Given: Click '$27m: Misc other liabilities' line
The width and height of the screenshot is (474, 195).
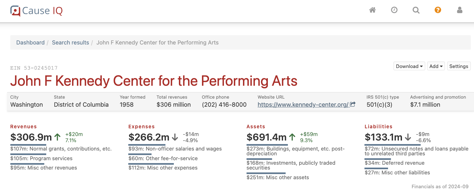Looking at the screenshot, I should coord(397,172).
